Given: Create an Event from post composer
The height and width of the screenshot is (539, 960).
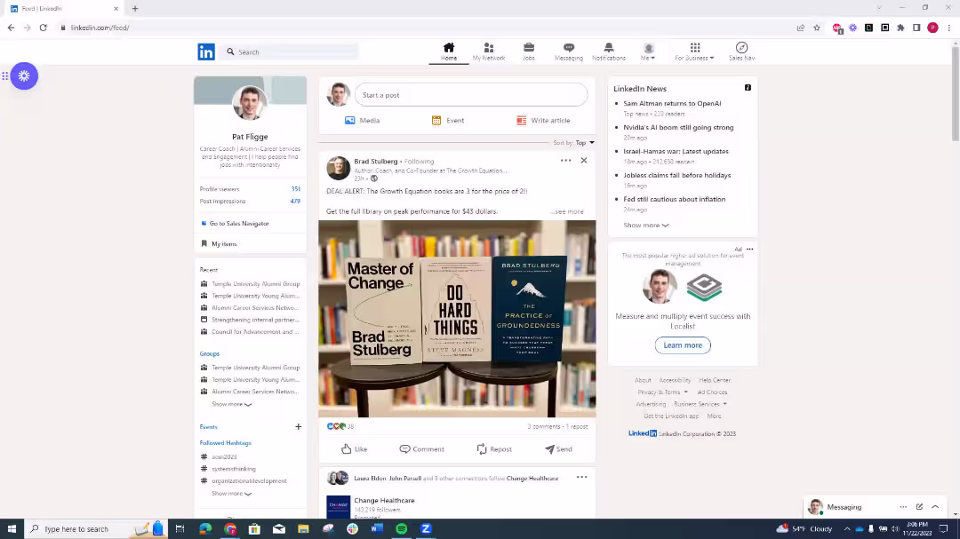Looking at the screenshot, I should coord(448,121).
